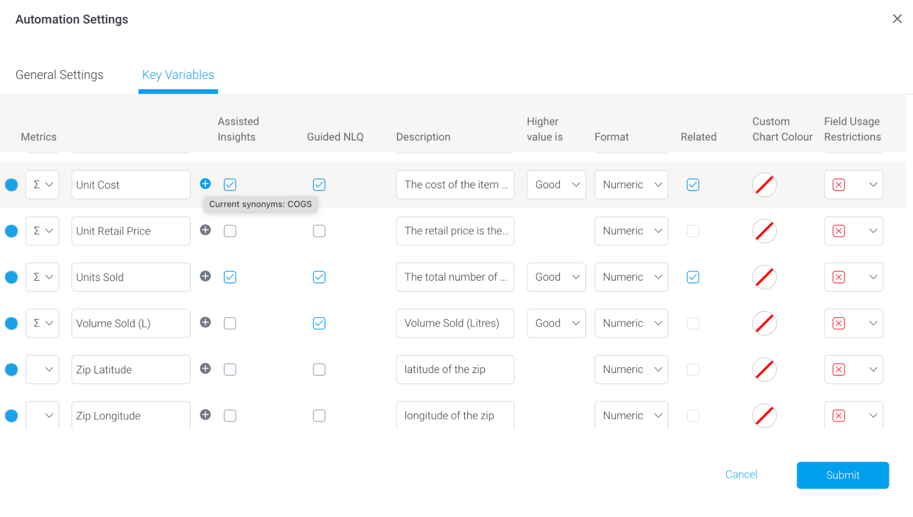Open aggregation dropdown for Zip Latitude
This screenshot has height=517, width=913.
pyautogui.click(x=42, y=369)
